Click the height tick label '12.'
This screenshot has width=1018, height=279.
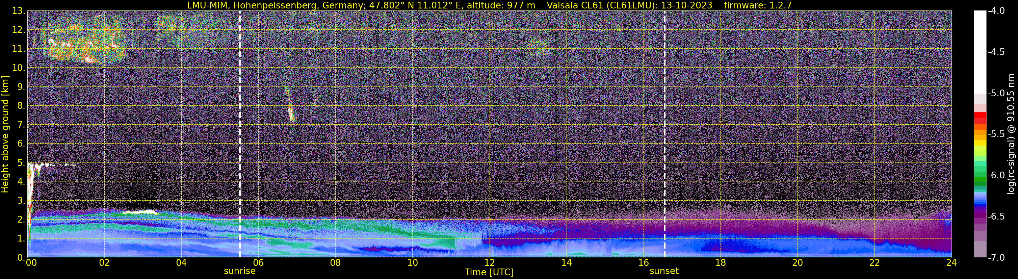pos(19,30)
